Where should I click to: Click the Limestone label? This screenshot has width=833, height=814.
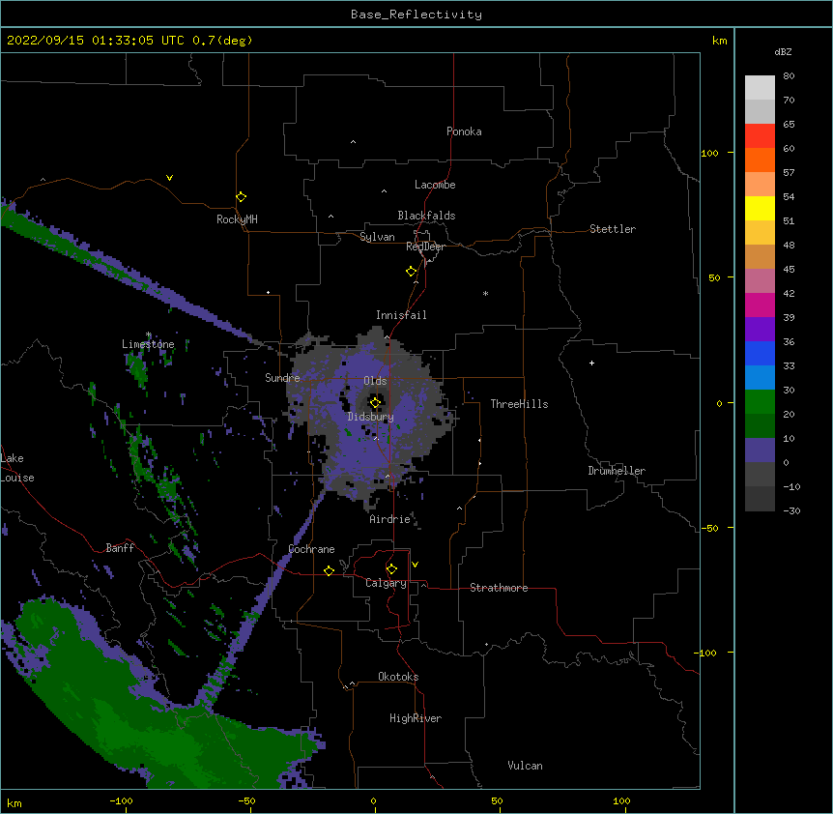(x=148, y=344)
